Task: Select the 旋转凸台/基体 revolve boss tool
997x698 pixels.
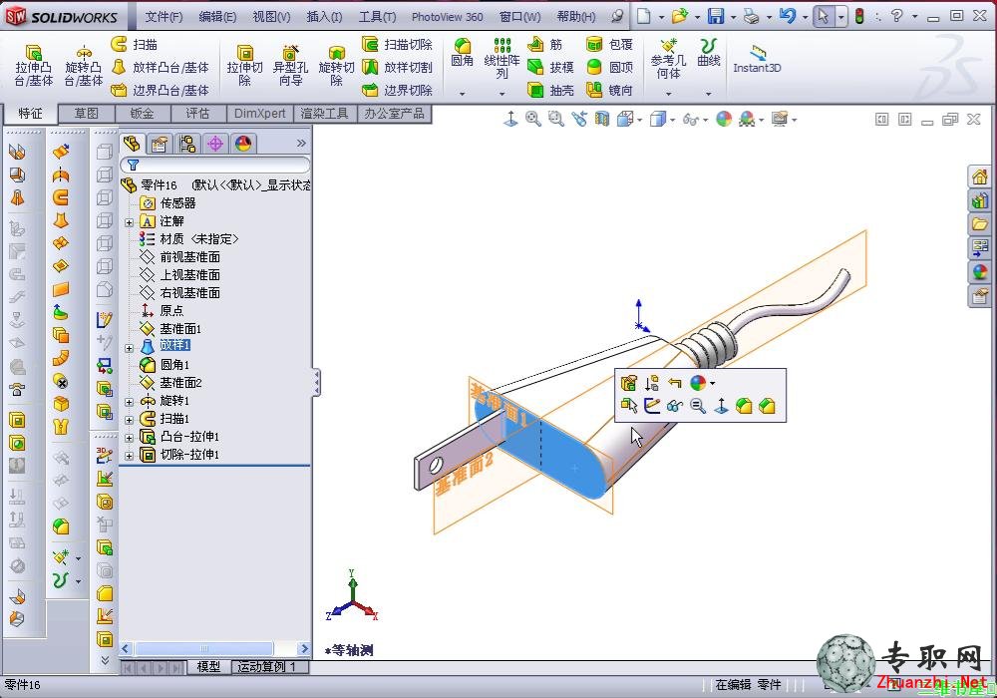Action: pos(84,65)
